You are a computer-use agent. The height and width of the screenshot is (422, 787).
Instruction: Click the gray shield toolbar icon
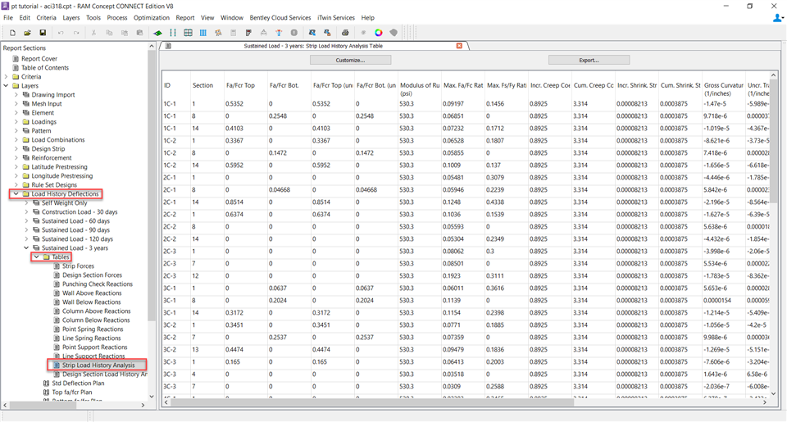[x=393, y=33]
